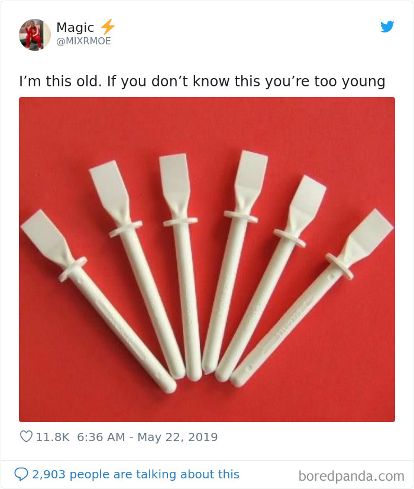Select the heart icon to unlike the tweet

point(25,436)
